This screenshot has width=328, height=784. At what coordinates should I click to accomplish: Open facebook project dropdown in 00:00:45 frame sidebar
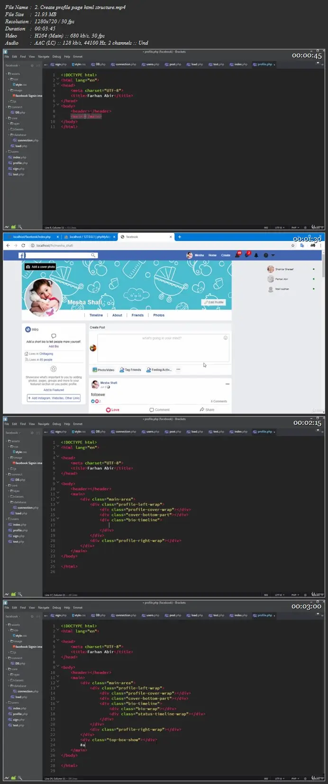pos(12,65)
